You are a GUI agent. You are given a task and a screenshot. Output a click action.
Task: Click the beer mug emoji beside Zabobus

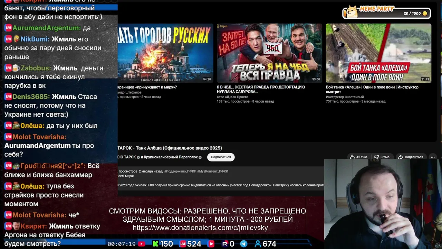click(16, 68)
